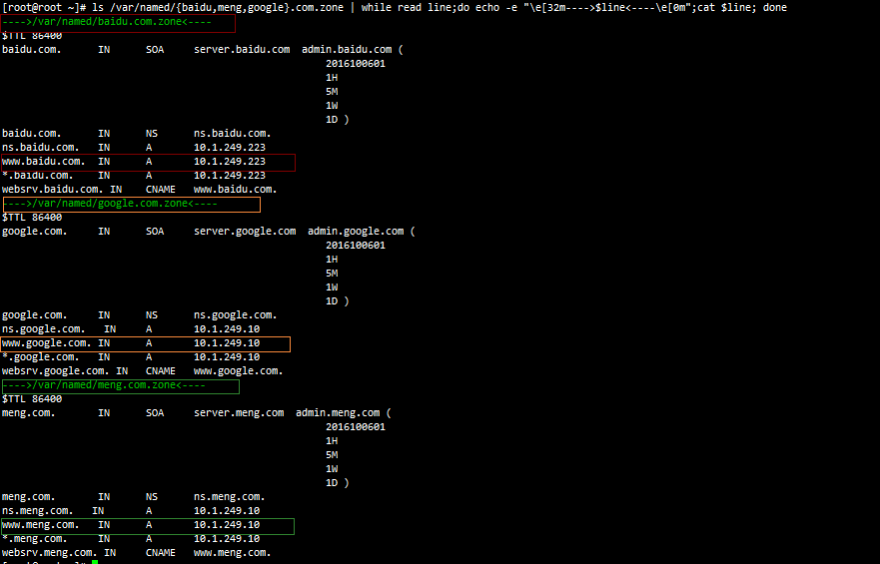Click the *.meng.com. wildcard record

point(131,539)
